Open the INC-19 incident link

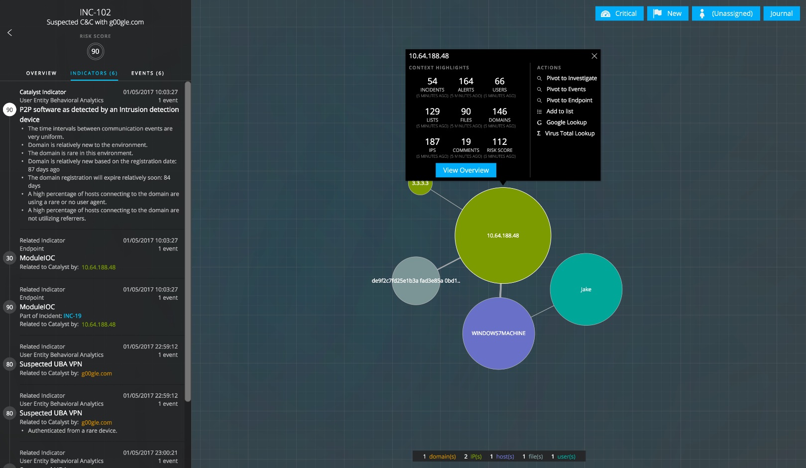pos(72,316)
